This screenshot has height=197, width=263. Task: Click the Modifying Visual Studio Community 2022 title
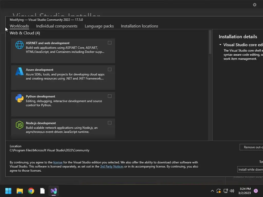pos(46,19)
